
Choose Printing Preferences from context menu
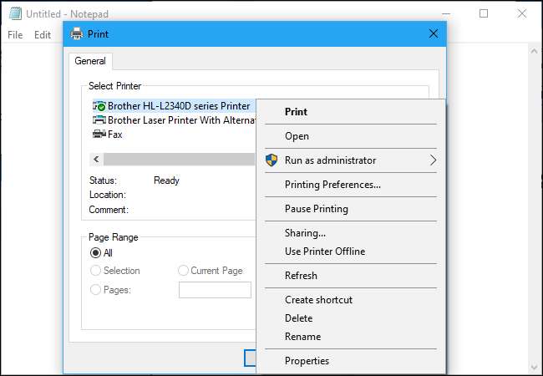[332, 185]
